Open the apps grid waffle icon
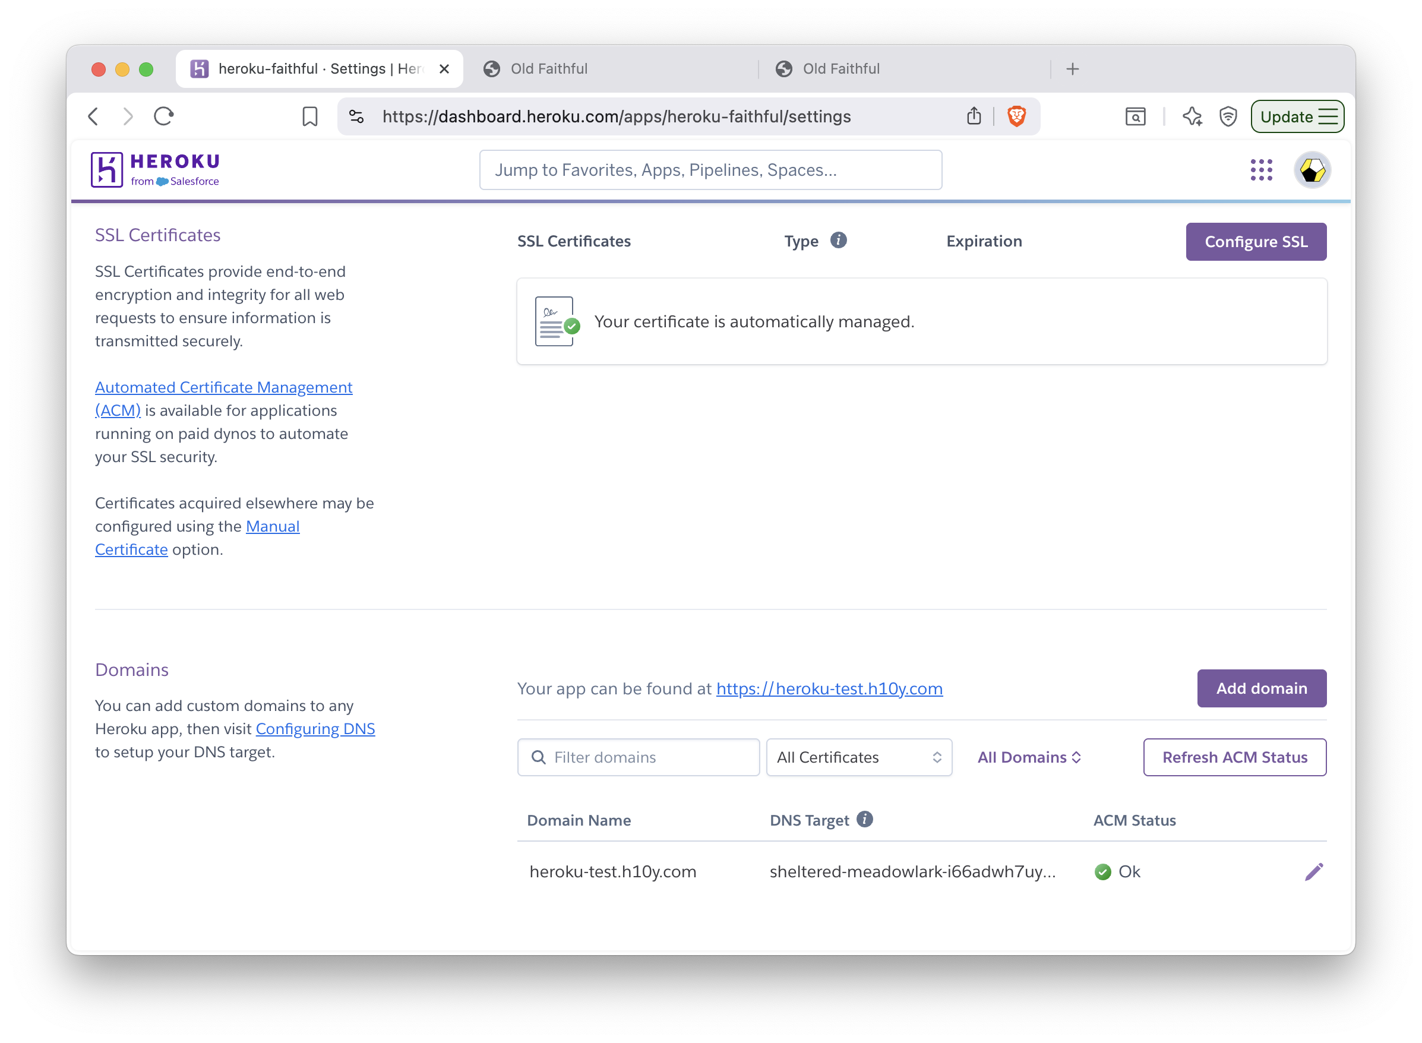This screenshot has width=1422, height=1043. pyautogui.click(x=1260, y=169)
